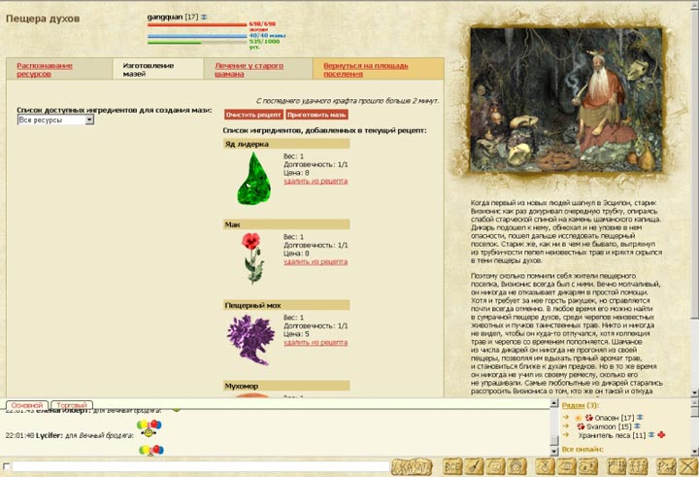
Task: Click the green Яд лидерка ingredient image
Action: [x=253, y=179]
